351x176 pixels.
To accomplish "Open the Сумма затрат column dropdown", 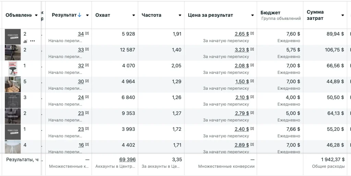I will click(x=342, y=15).
